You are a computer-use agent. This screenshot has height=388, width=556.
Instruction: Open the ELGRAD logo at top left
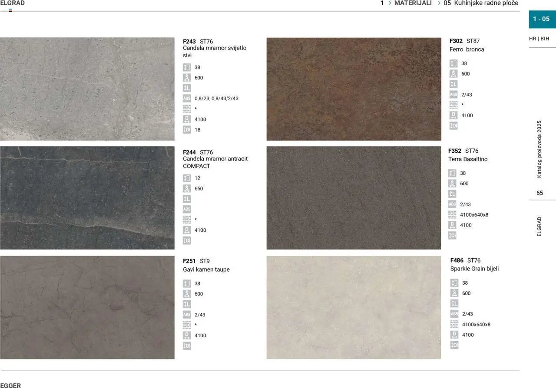13,3
